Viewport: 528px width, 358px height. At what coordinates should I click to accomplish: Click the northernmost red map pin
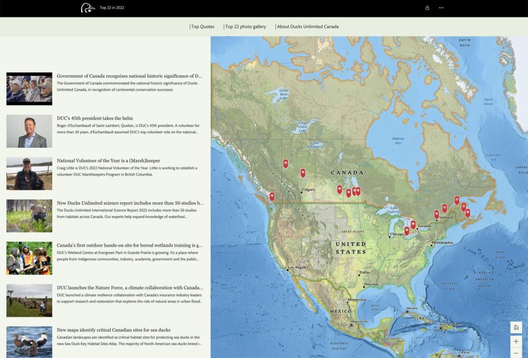[x=286, y=164]
